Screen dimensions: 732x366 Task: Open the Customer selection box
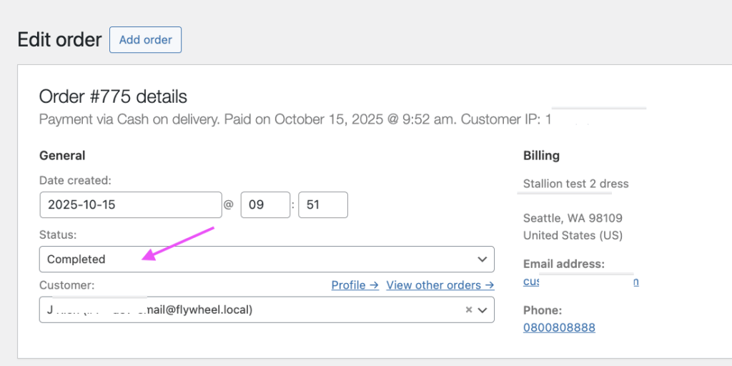(x=250, y=310)
